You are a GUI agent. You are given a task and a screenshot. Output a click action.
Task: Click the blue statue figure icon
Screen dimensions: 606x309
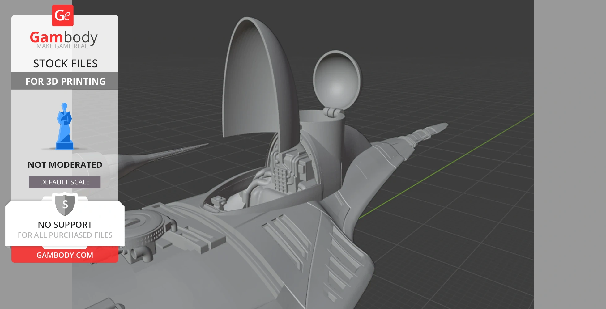(x=64, y=127)
